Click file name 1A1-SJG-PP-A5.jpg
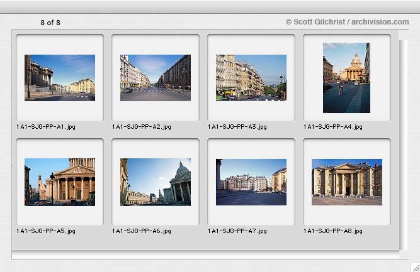The width and height of the screenshot is (420, 272). (46, 231)
